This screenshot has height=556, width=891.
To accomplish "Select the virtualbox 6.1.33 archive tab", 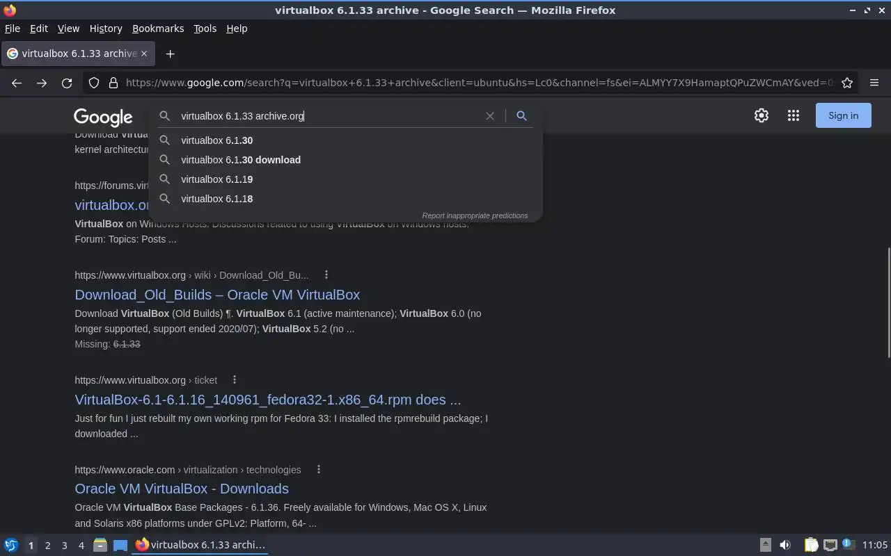I will point(77,54).
